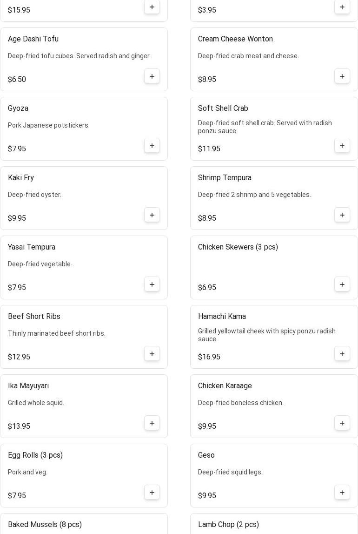The width and height of the screenshot is (358, 534).
Task: Add Age Dashi Tofu to the order
Action: pyautogui.click(x=152, y=76)
